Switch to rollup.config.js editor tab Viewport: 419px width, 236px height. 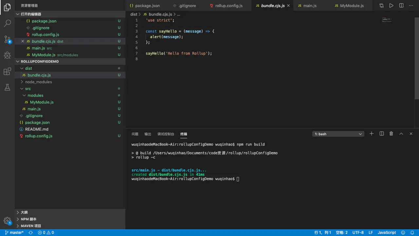coord(228,6)
